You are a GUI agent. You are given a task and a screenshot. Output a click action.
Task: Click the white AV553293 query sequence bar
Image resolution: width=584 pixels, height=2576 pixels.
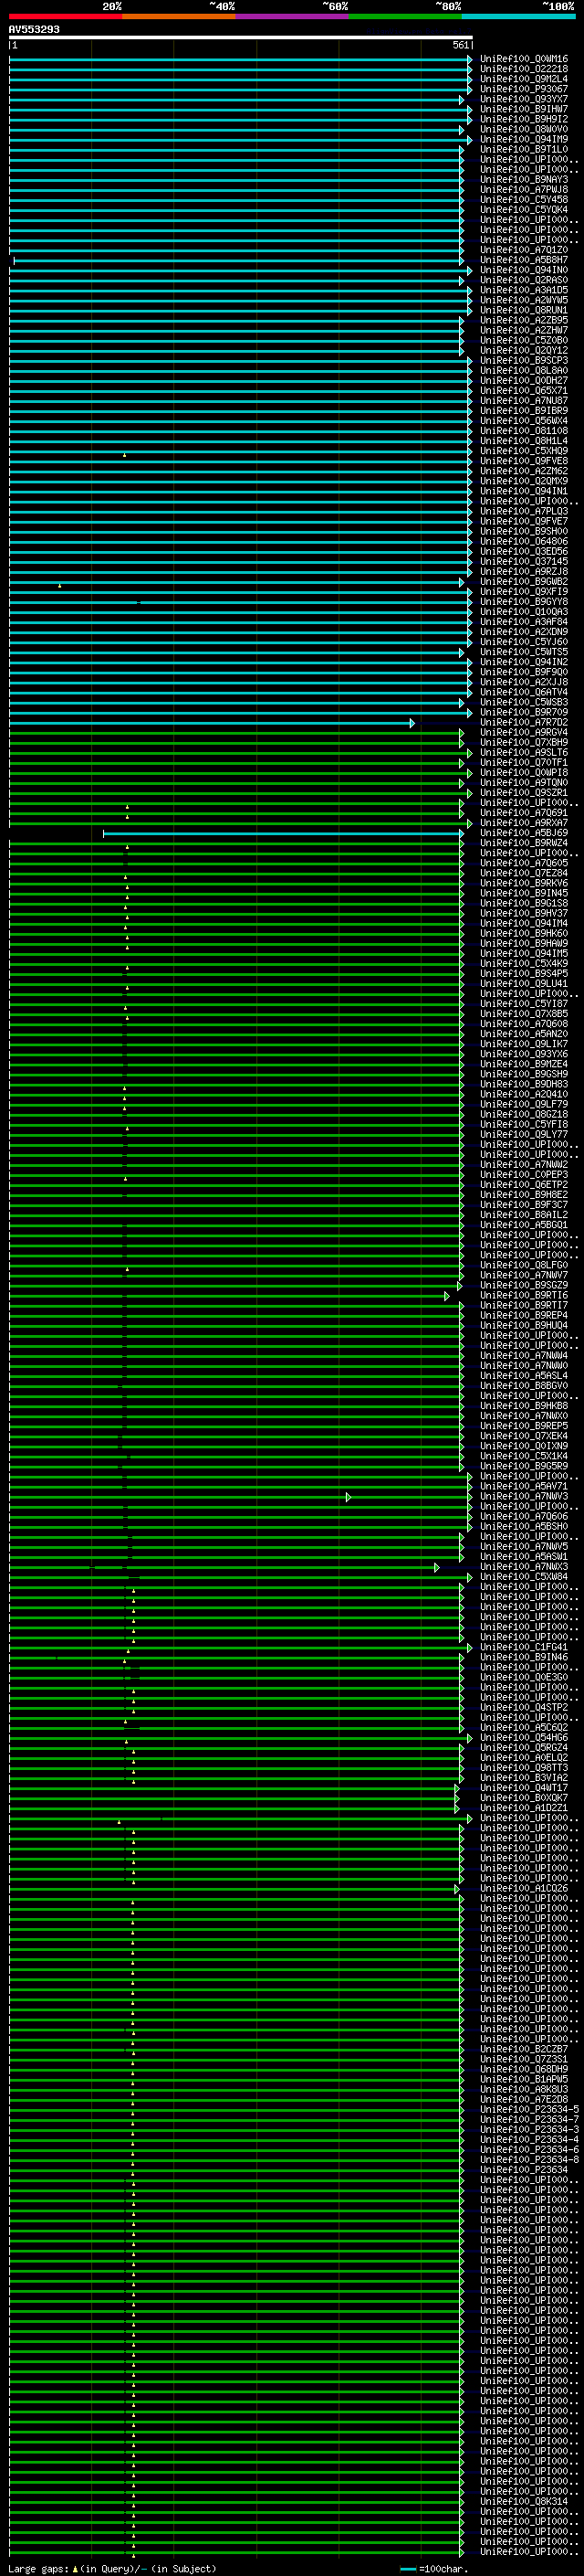241,38
